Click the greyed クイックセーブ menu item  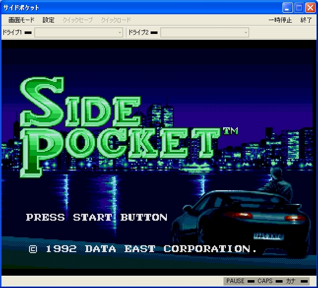77,20
